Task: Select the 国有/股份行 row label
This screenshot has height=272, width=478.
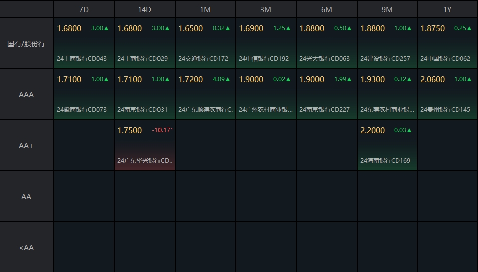Action: [26, 44]
